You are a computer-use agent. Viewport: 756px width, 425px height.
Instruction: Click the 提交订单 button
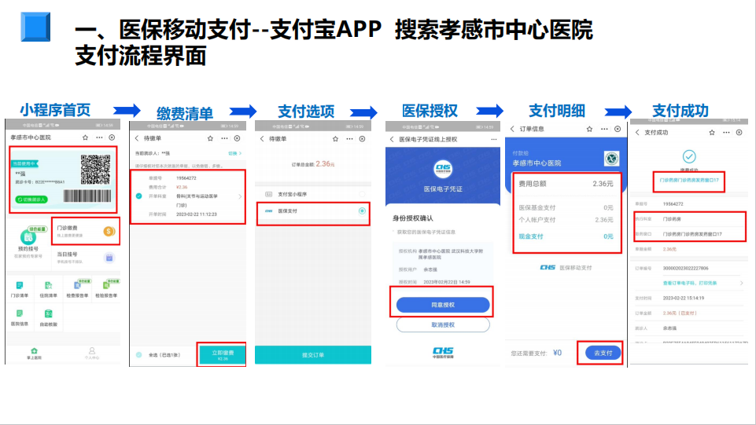[x=313, y=355]
